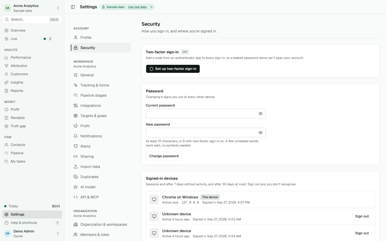Open Integrations settings
This screenshot has height=241, width=386.
[x=101, y=106]
